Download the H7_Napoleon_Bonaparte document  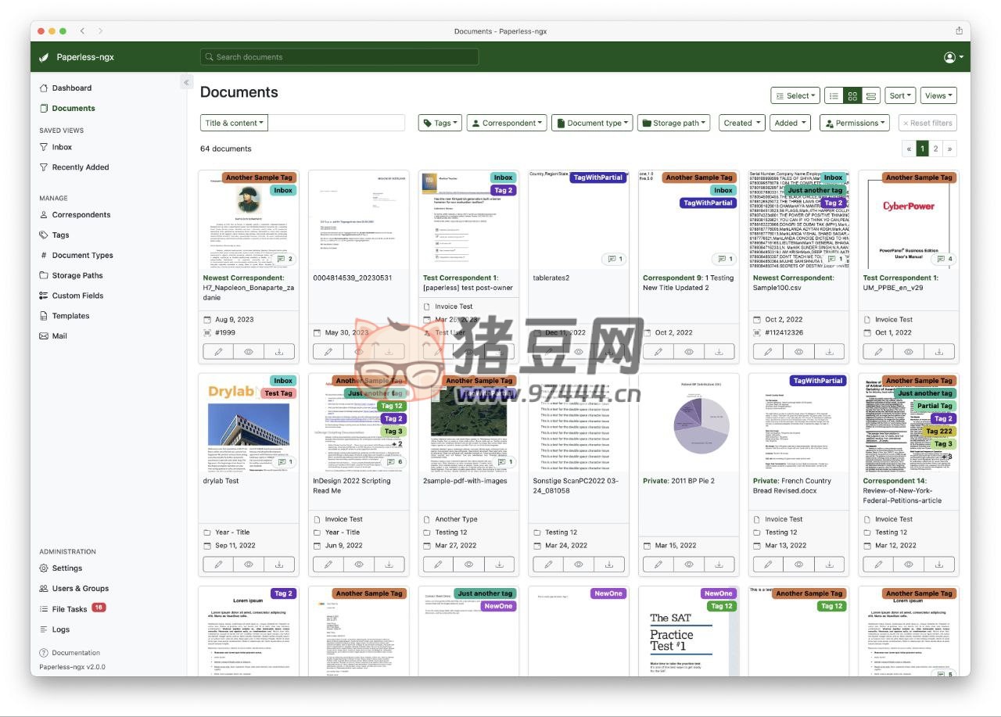(279, 352)
